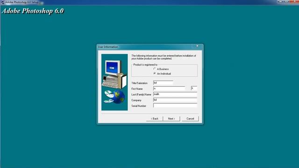299x168 pixels.
Task: Click the "Title/Salutation" label text
Action: tap(139, 83)
